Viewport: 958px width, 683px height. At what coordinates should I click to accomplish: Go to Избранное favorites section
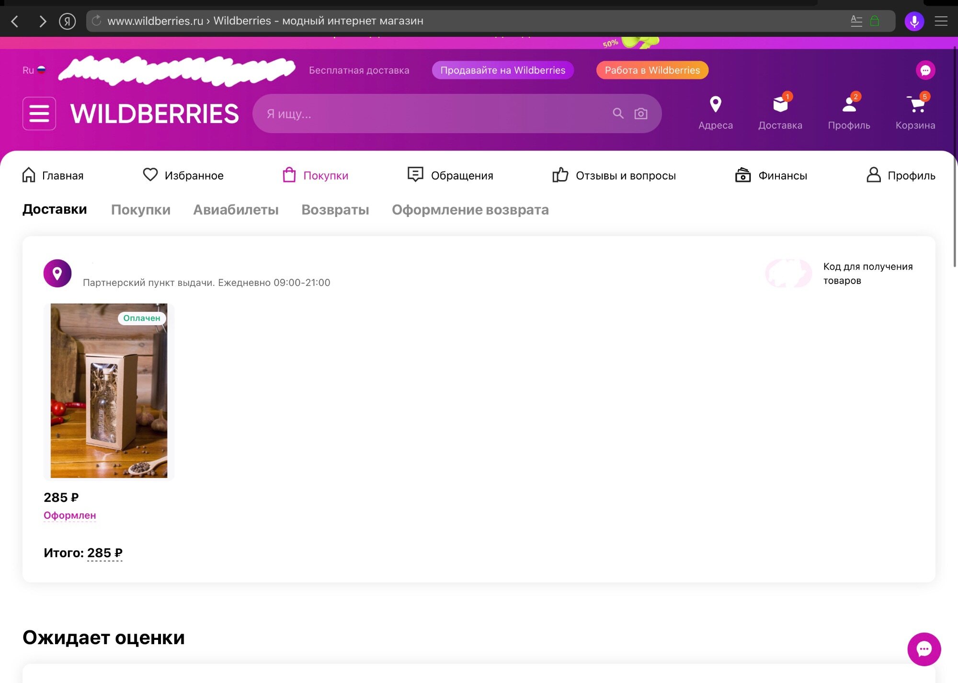[183, 175]
